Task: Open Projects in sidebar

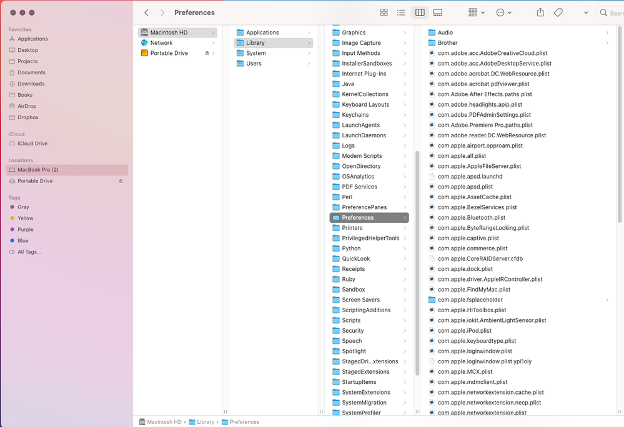Action: click(27, 61)
